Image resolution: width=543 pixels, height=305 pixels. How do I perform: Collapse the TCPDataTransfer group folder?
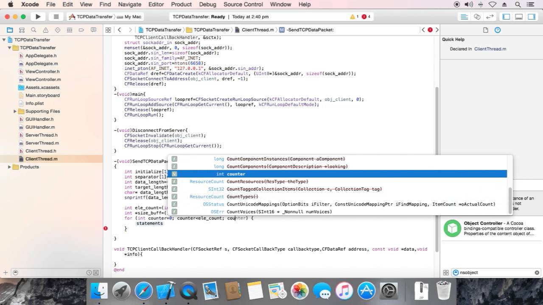(9, 48)
